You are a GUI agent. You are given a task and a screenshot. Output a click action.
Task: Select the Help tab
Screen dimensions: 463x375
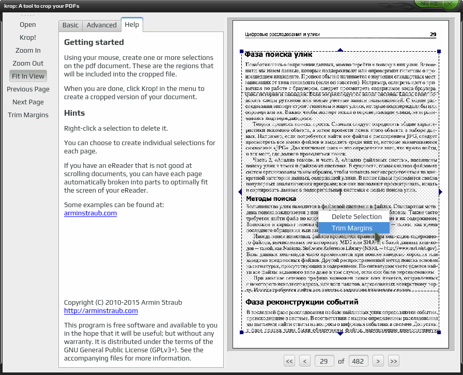pos(132,25)
